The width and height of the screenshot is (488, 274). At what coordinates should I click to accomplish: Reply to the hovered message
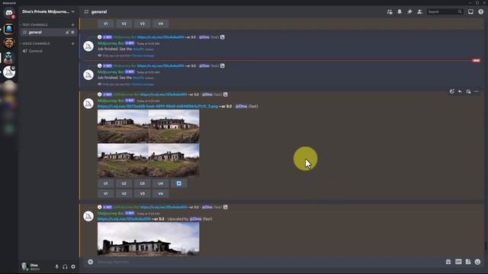point(460,91)
